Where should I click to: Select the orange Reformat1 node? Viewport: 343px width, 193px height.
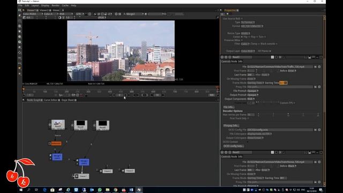coord(56,144)
